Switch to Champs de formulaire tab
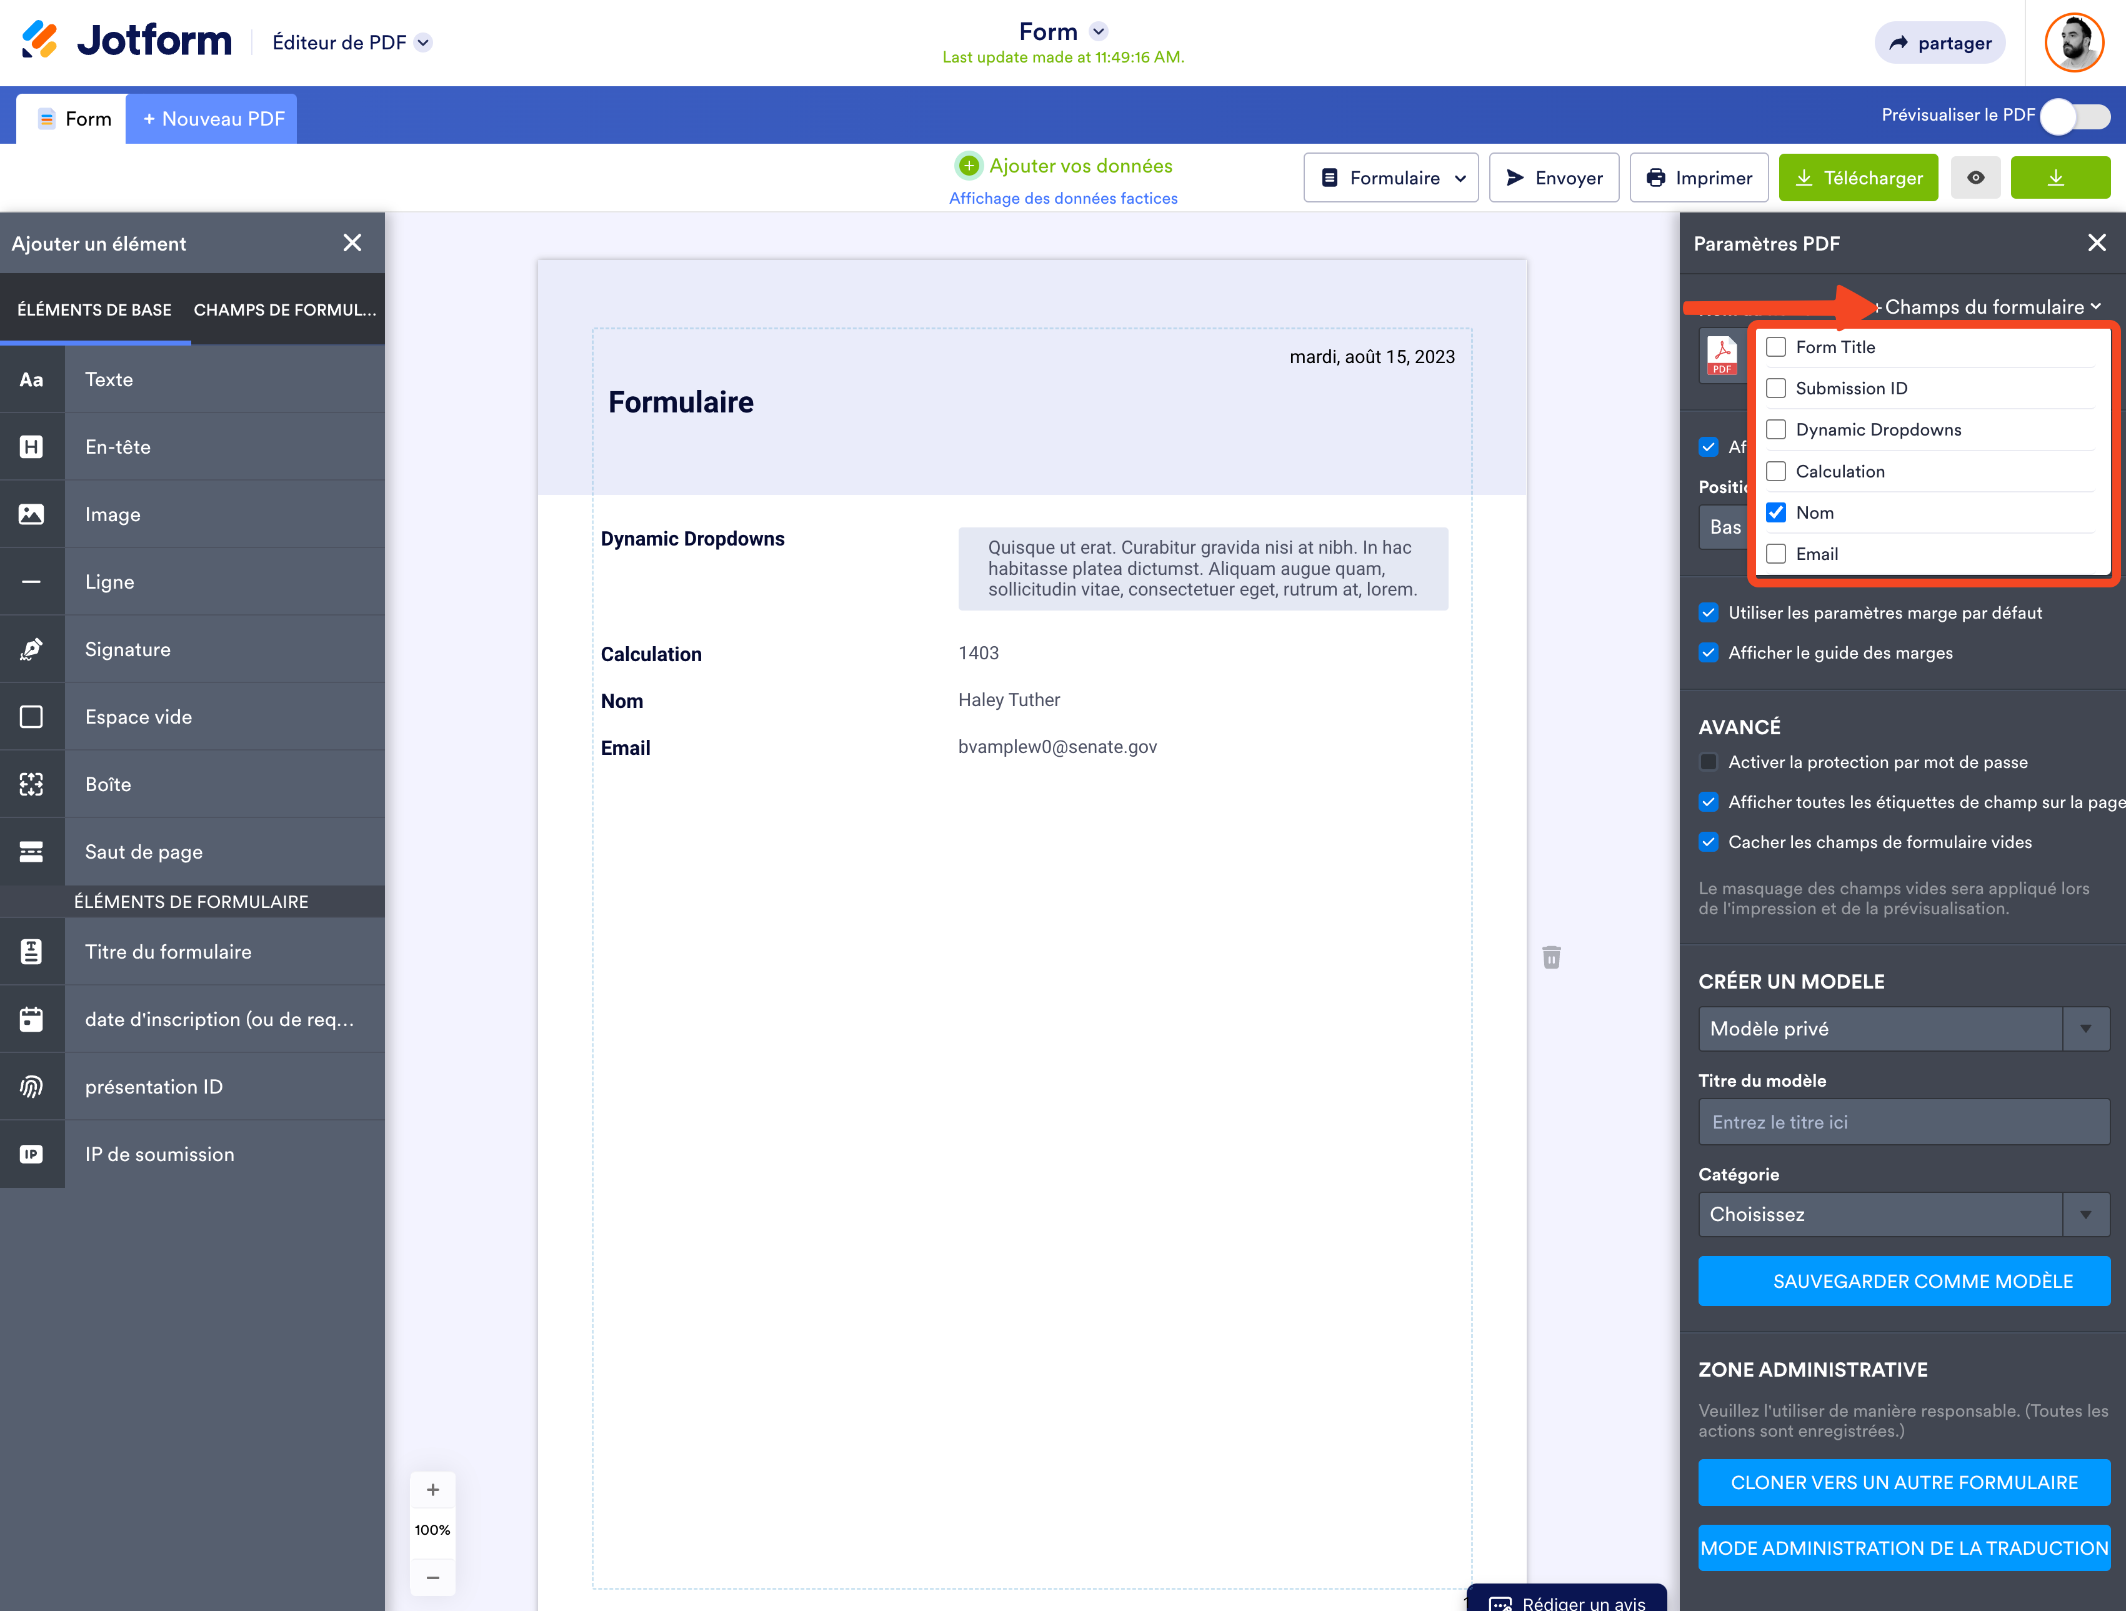The width and height of the screenshot is (2126, 1611). tap(284, 309)
